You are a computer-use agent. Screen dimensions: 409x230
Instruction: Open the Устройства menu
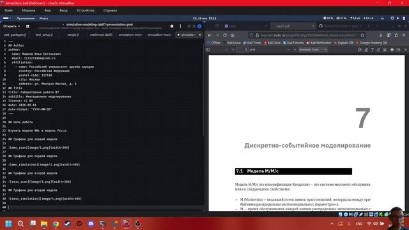tap(86, 10)
